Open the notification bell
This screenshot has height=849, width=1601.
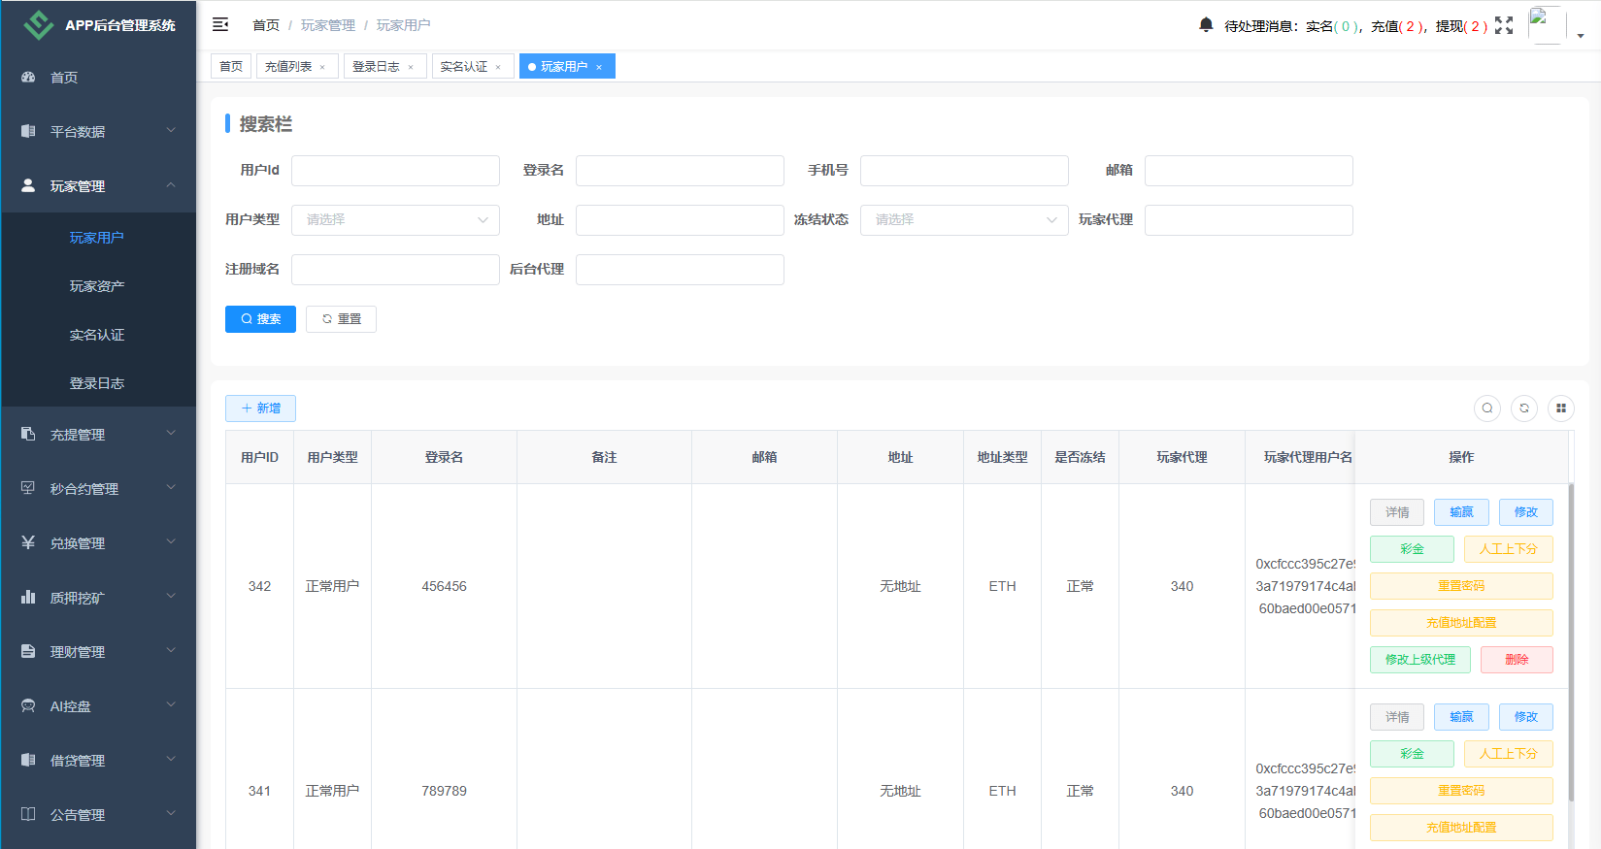[x=1206, y=25]
